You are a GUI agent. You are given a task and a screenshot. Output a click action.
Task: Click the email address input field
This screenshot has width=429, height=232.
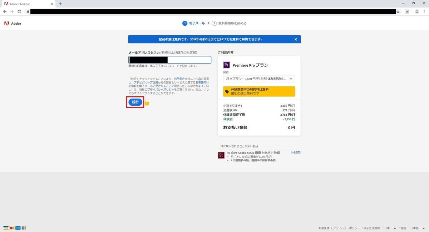(x=170, y=60)
